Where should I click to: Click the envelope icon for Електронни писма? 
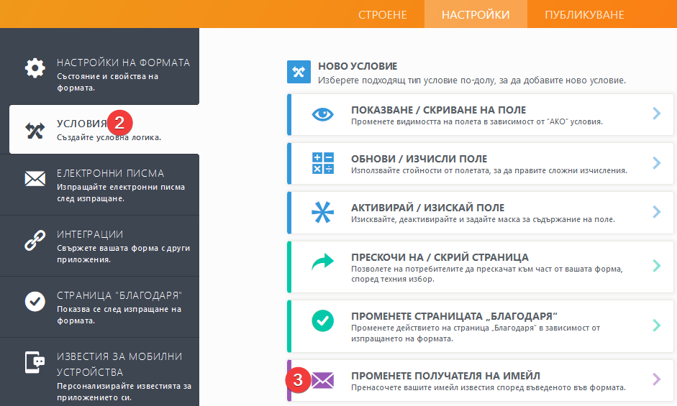click(x=35, y=179)
